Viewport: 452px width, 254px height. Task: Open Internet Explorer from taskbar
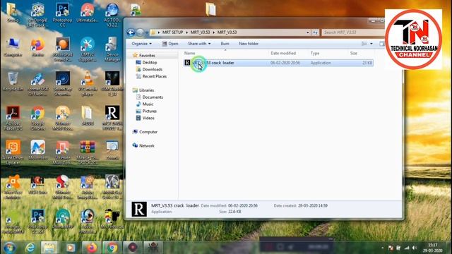[x=30, y=248]
